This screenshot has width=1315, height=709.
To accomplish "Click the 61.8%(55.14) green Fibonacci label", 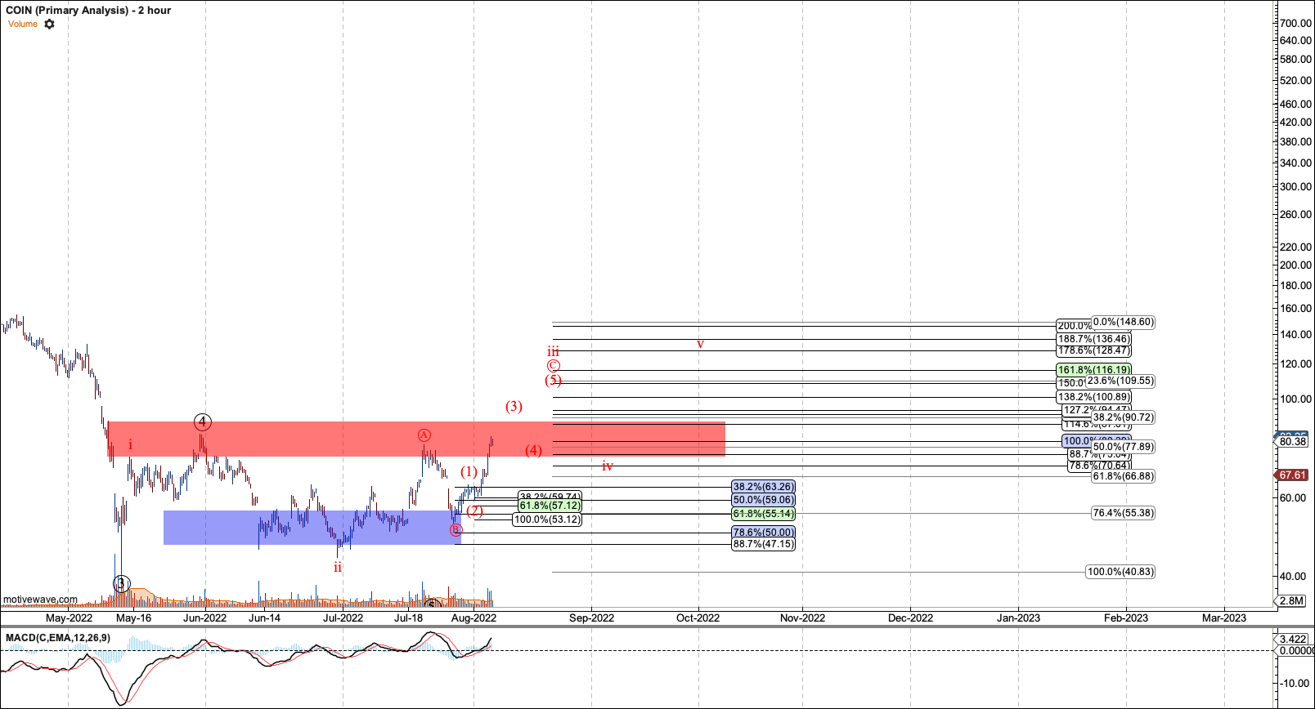I will click(763, 514).
